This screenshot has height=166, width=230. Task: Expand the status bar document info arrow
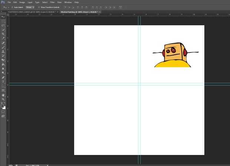(47, 165)
